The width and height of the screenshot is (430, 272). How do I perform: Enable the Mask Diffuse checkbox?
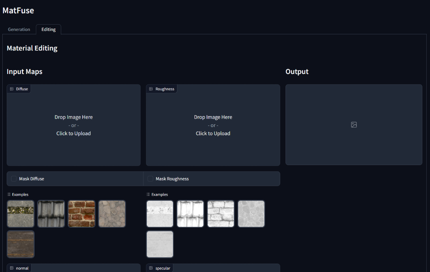[14, 179]
